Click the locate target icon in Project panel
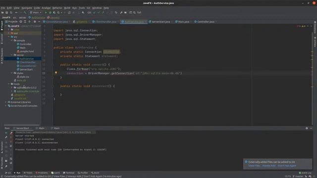317x178 pixels. pos(21,22)
